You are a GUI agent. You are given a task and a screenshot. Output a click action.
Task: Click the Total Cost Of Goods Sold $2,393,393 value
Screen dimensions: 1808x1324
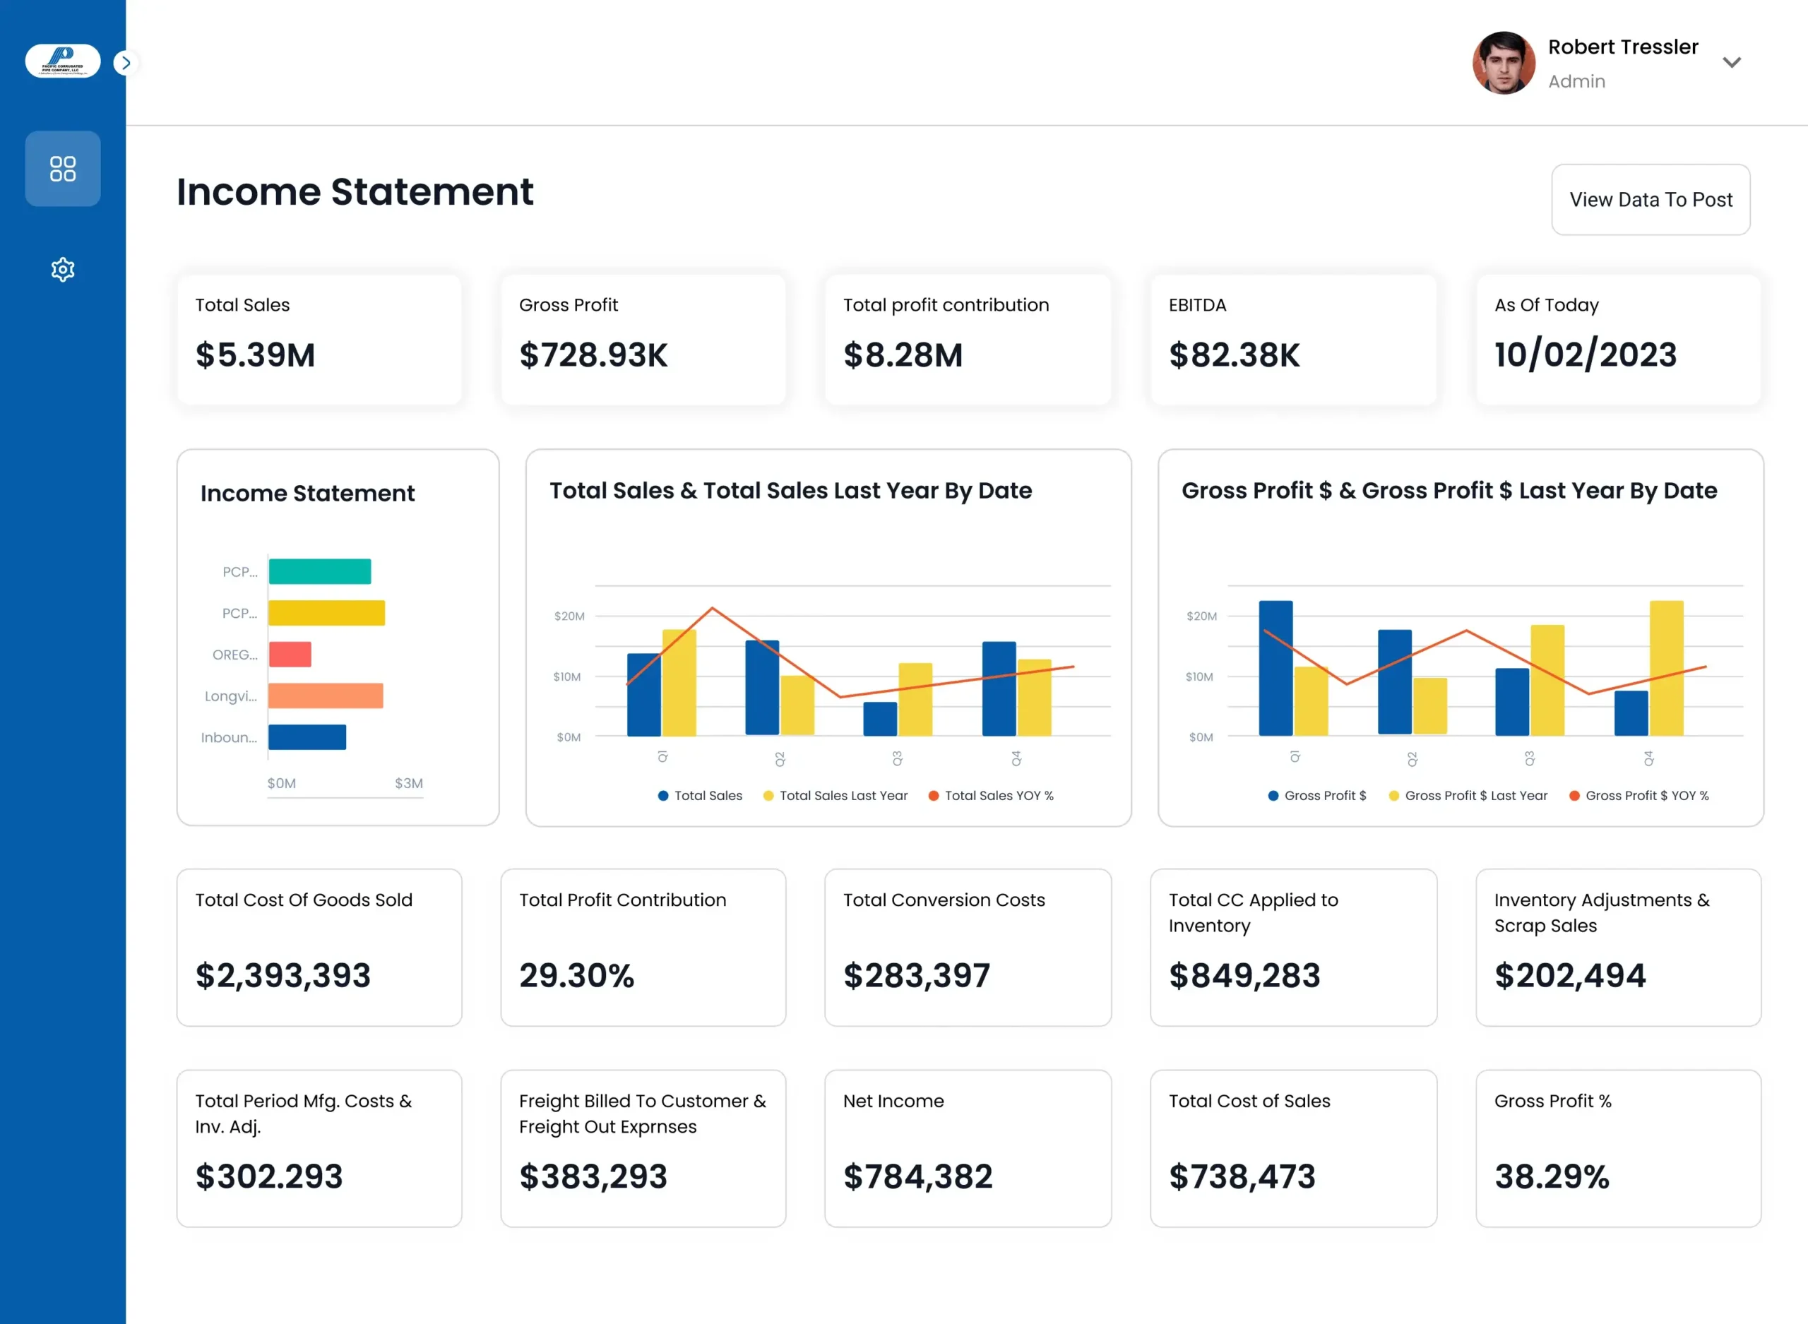tap(283, 975)
